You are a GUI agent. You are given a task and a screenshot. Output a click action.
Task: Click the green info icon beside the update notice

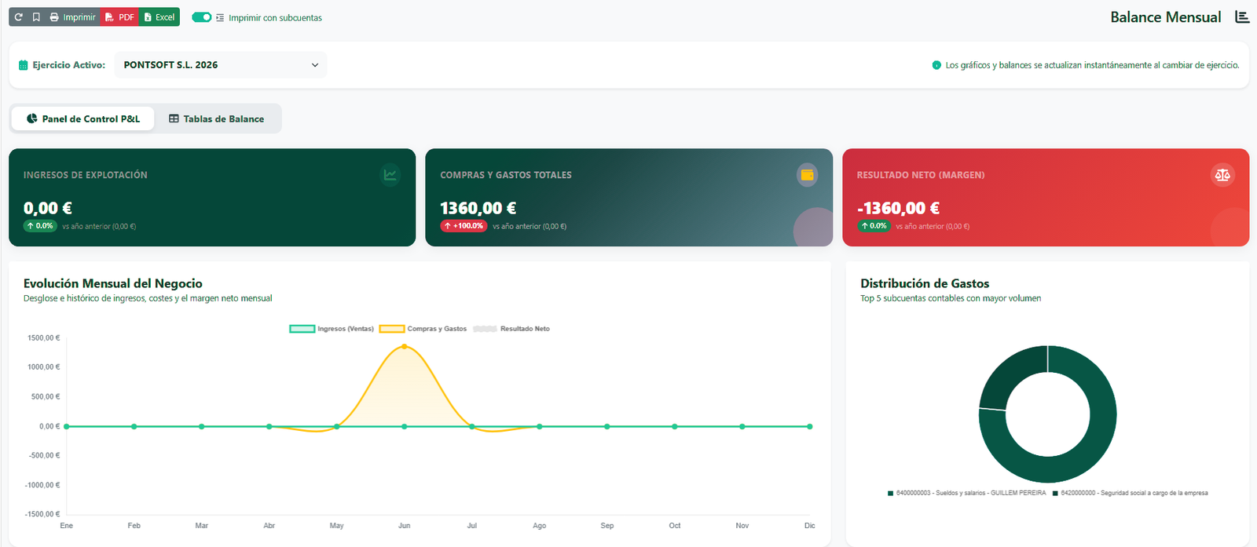coord(936,65)
